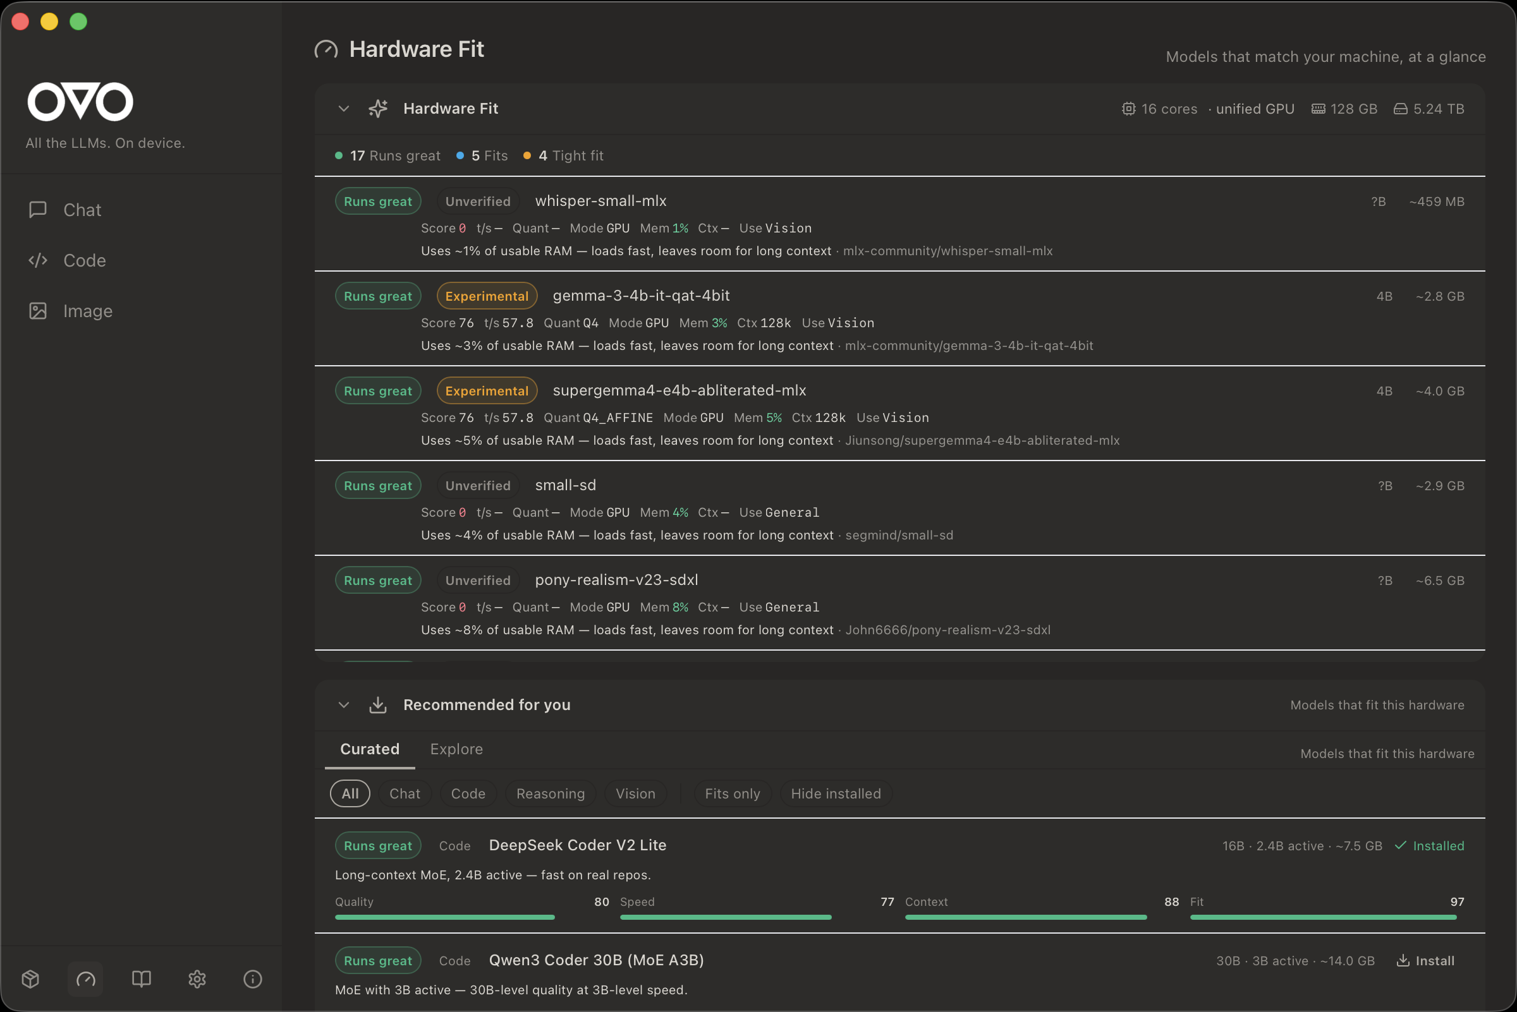Install Qwen3 Coder 30B model
The image size is (1517, 1012).
[x=1425, y=960]
